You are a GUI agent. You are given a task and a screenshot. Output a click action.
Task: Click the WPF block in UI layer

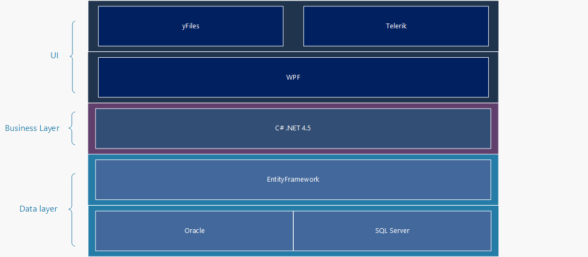point(293,77)
